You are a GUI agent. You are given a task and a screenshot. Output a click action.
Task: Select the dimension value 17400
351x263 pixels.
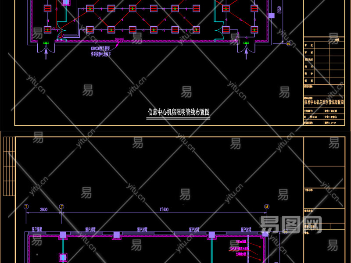coord(164,210)
